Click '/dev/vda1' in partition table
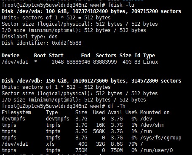This screenshot has height=155, width=192. [15, 62]
